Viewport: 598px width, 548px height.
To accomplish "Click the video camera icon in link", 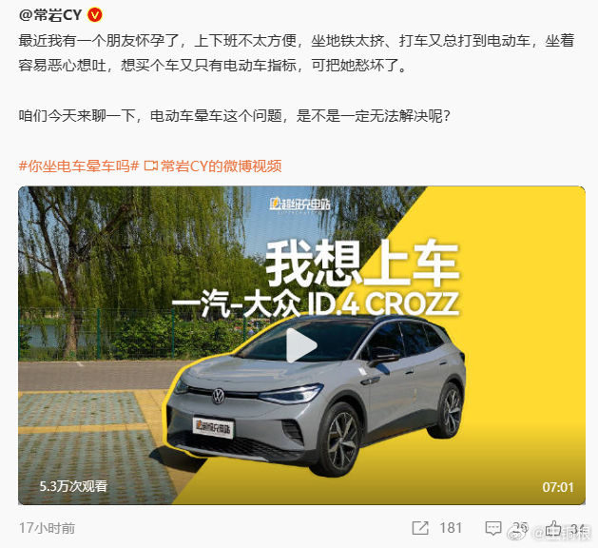I will tap(150, 166).
